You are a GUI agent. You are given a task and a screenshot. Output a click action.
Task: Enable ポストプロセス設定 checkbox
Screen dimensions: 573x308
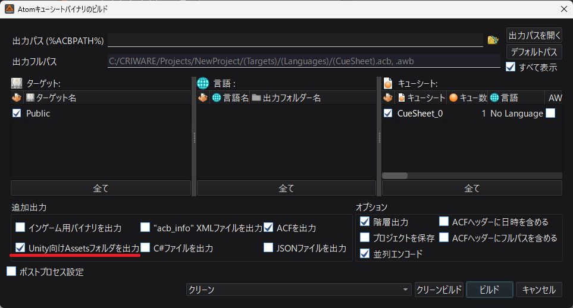pos(11,271)
